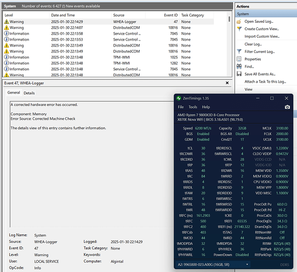Click the event description text box

coord(92,164)
